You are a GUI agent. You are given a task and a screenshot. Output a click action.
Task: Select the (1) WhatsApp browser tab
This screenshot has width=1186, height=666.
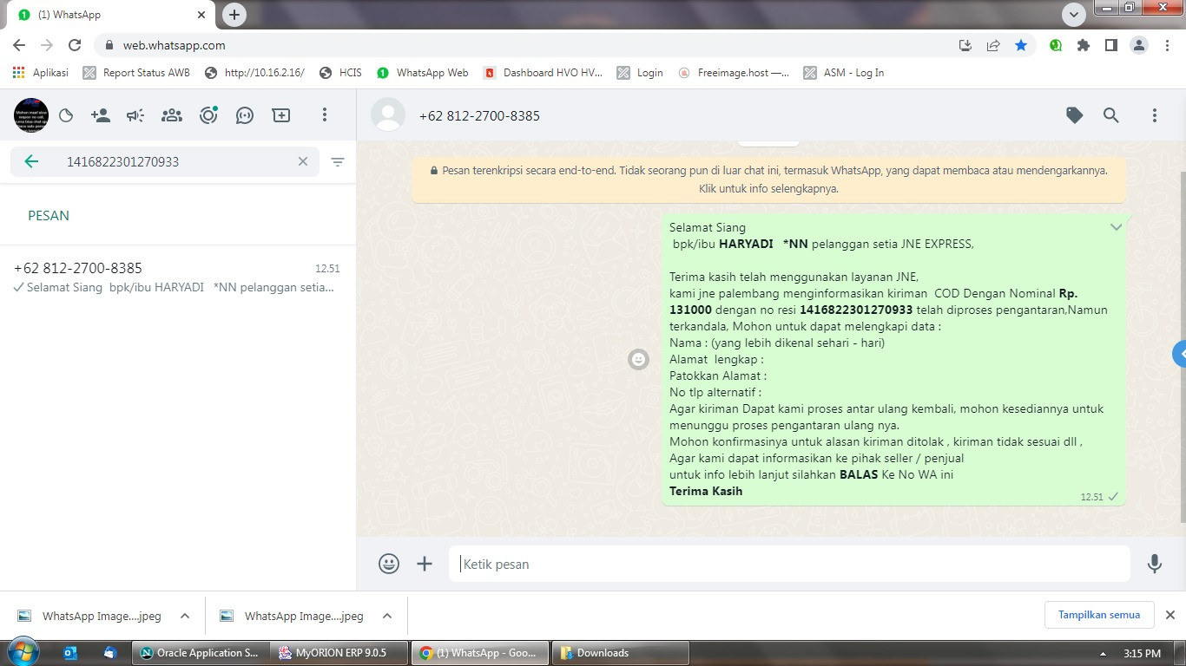click(113, 15)
